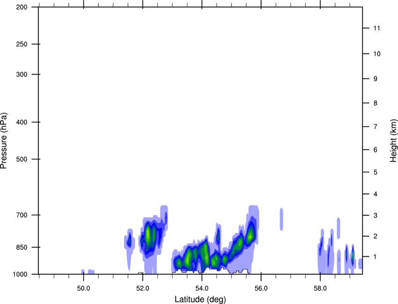Click the isolated light-blue patch near latitude 56.7
The height and width of the screenshot is (304, 398).
(x=281, y=219)
